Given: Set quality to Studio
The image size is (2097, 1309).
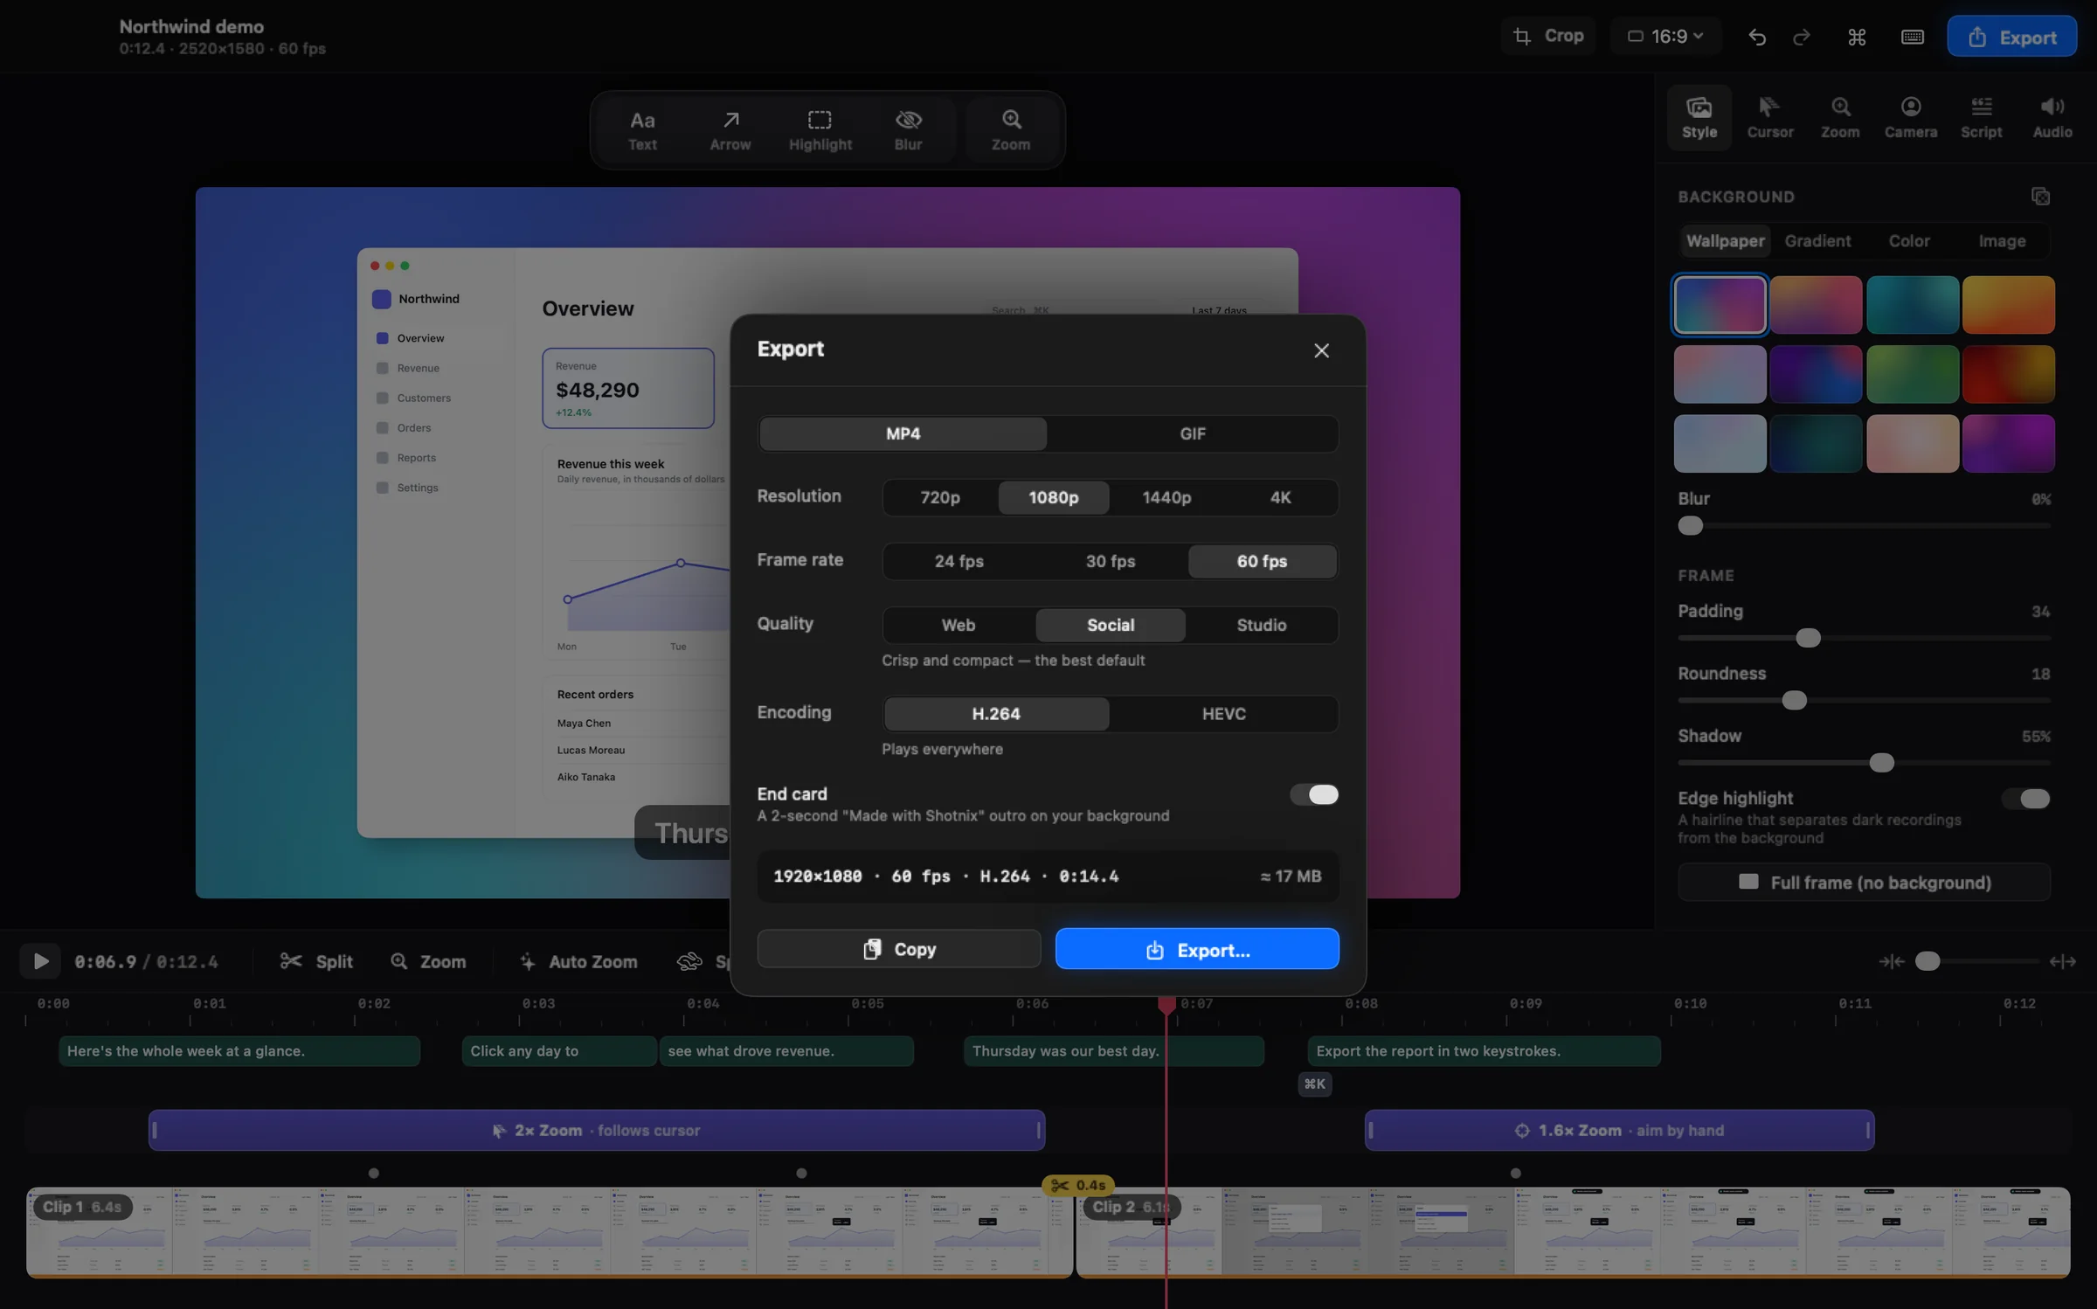Looking at the screenshot, I should coord(1261,625).
